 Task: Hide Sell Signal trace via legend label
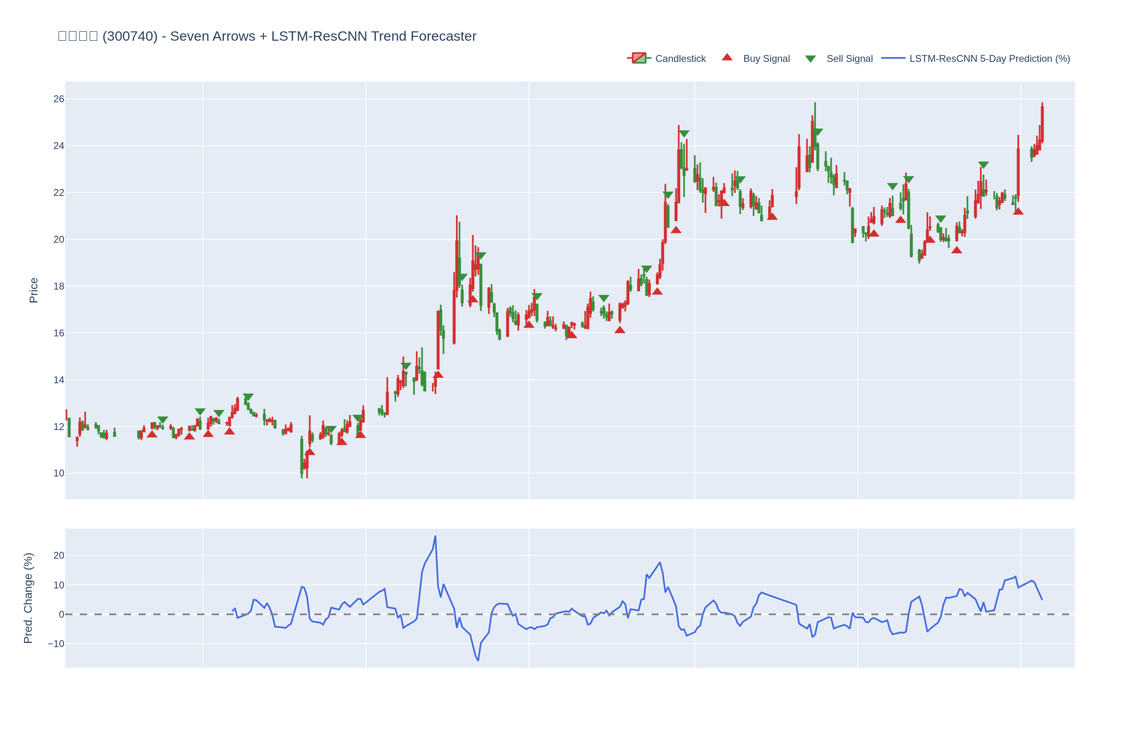click(x=849, y=59)
